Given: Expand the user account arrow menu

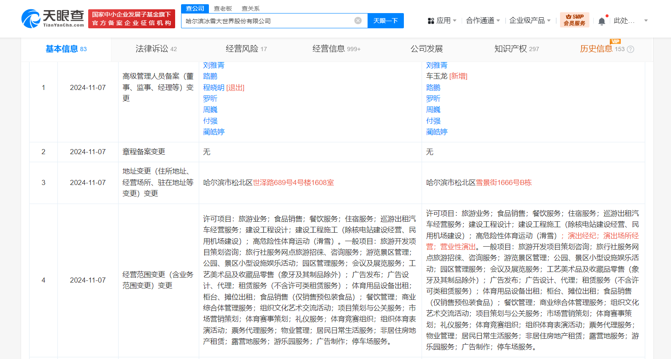Looking at the screenshot, I should tap(646, 21).
